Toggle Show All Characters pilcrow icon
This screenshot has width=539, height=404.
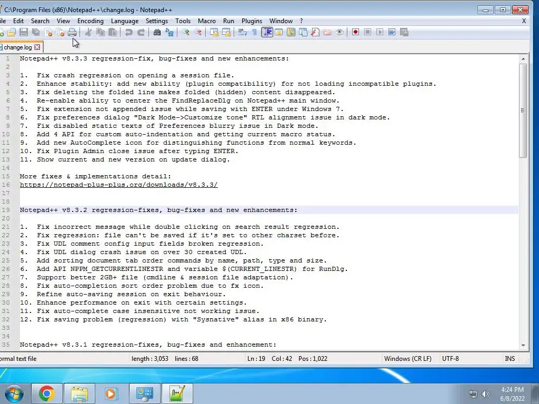(254, 32)
